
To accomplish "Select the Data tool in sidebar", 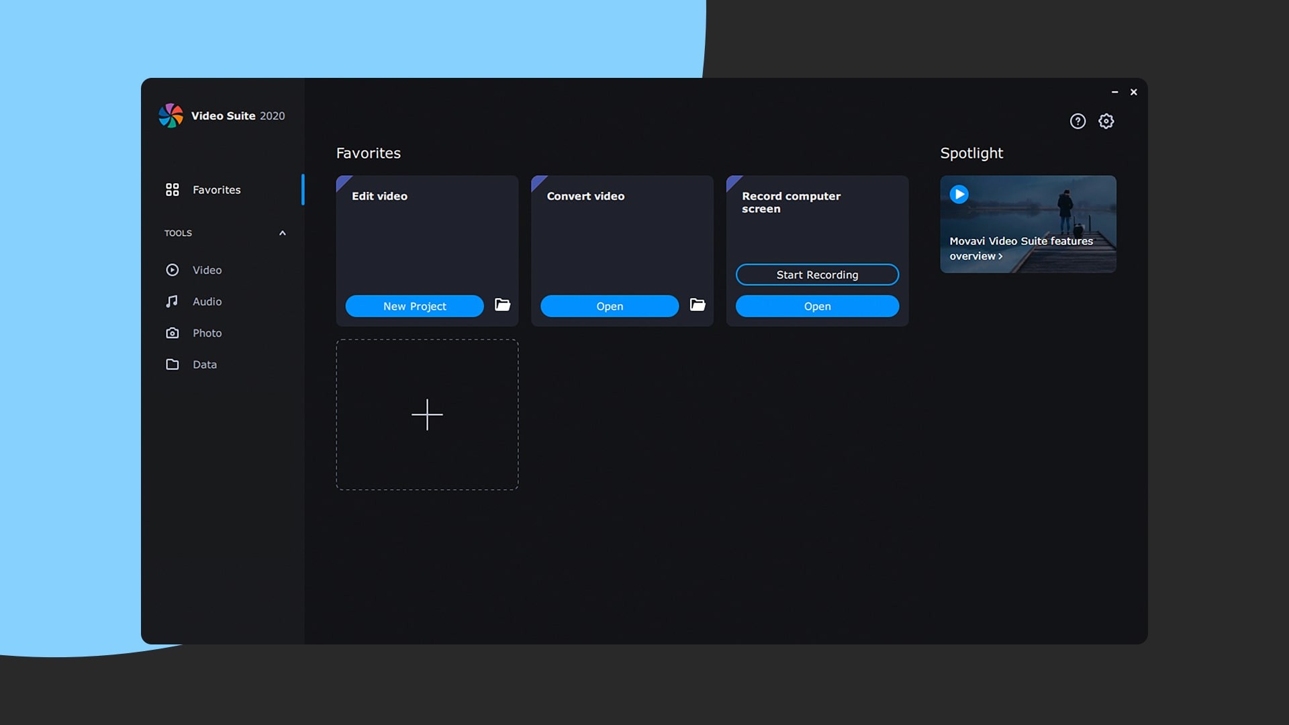I will (205, 364).
